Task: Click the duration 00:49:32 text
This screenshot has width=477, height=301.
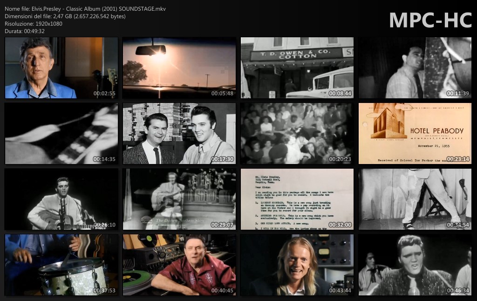Action: pos(25,31)
